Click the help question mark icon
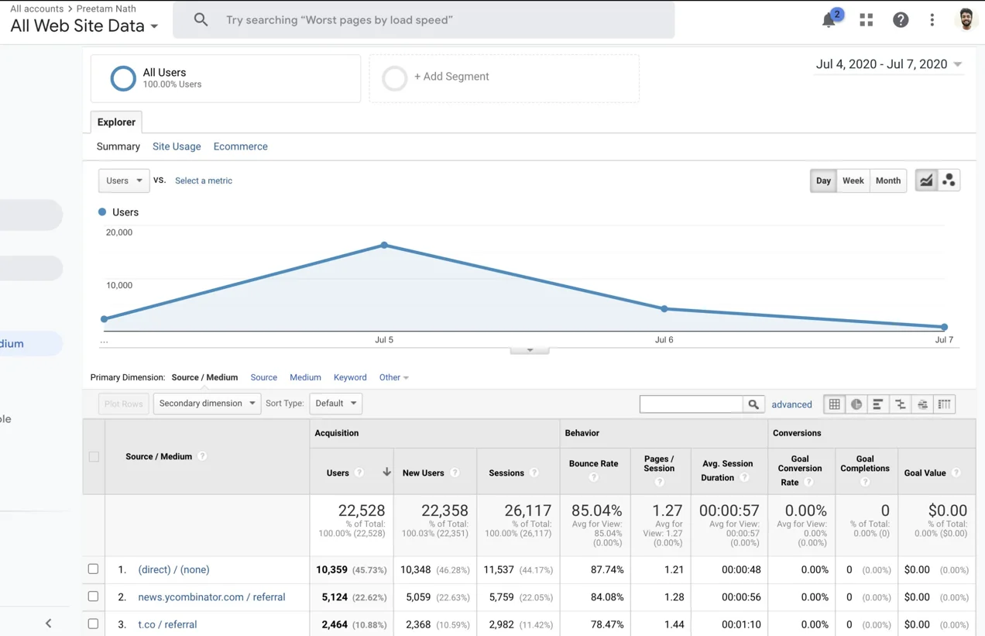The width and height of the screenshot is (985, 636). pos(900,20)
